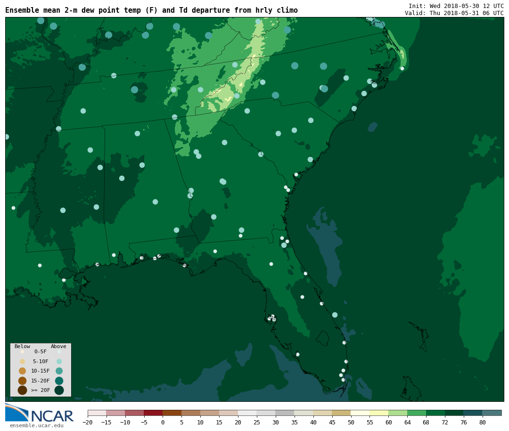Click the Init: Wed 2018-05-30 12 UTC text
The image size is (509, 431).
(x=456, y=6)
